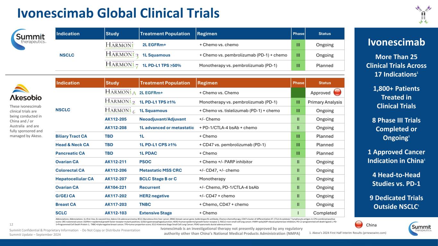
Task: Click the Akesobio logo
Action: 26,93
